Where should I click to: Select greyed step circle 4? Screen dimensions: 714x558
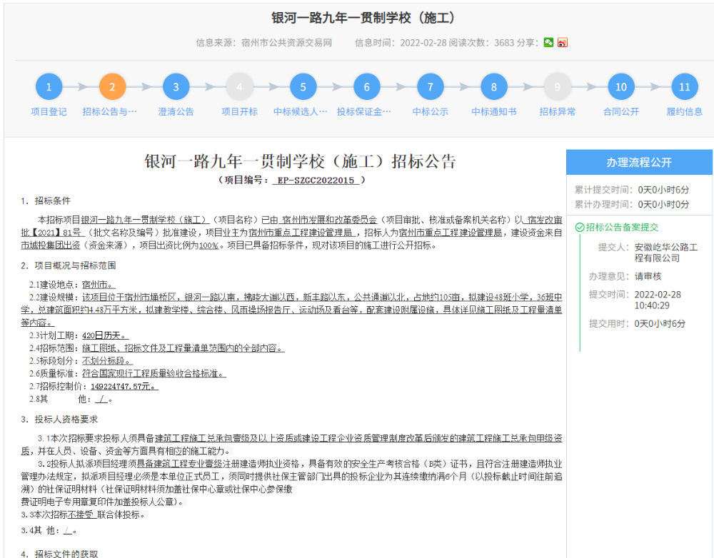[239, 86]
